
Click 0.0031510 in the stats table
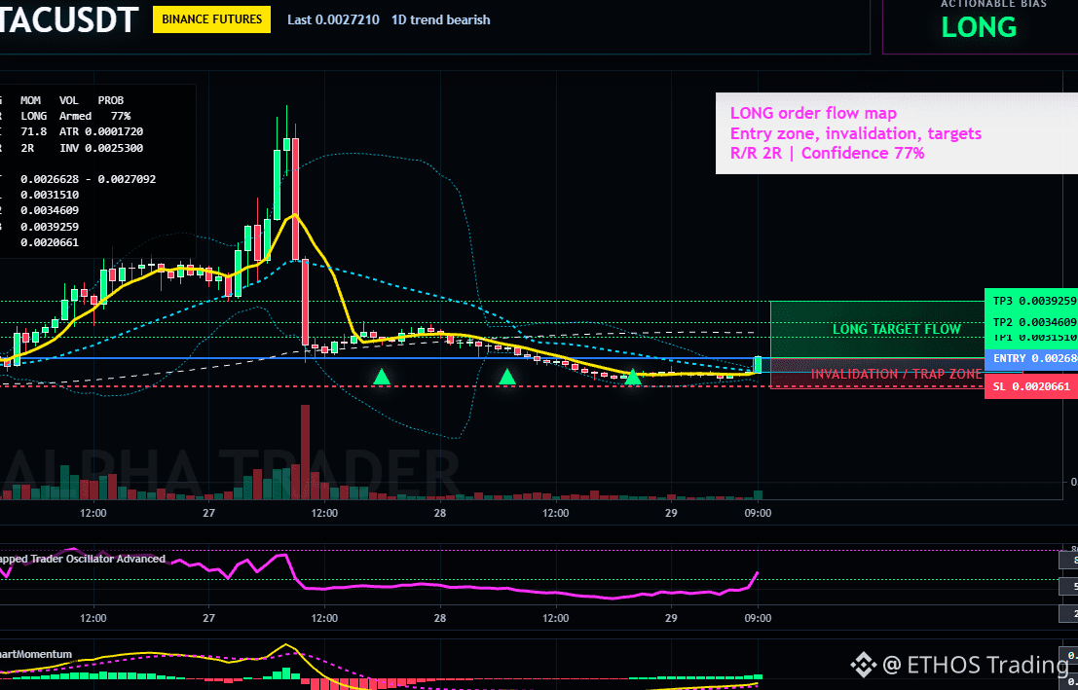pos(50,195)
